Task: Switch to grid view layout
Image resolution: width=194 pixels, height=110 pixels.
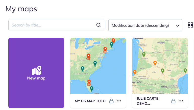Action: 190,25
